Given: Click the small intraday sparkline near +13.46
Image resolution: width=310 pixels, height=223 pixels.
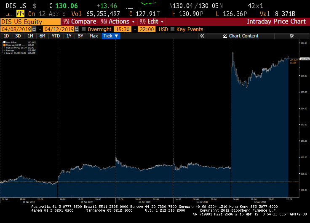Looking at the screenshot, I should [140, 6].
